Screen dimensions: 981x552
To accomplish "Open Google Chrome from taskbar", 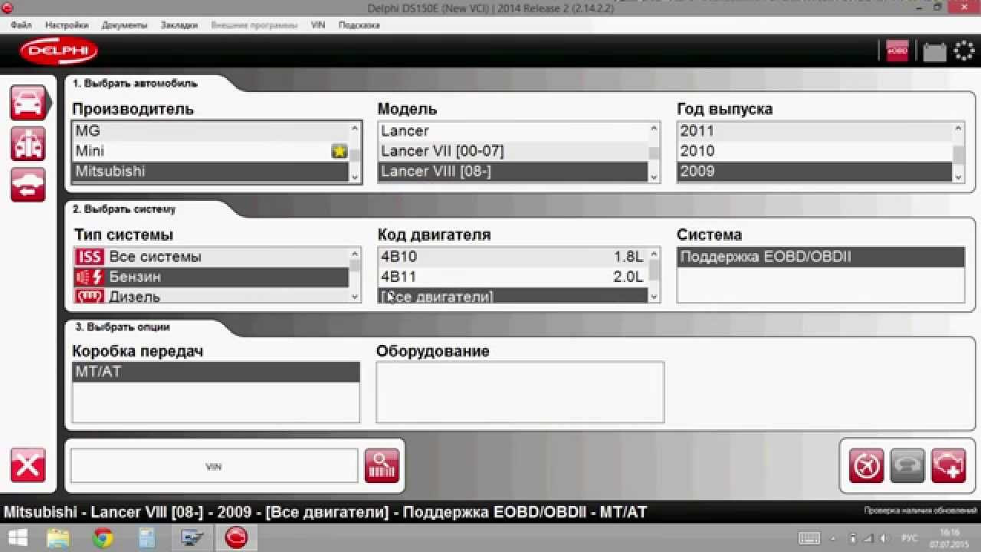I will tap(103, 538).
